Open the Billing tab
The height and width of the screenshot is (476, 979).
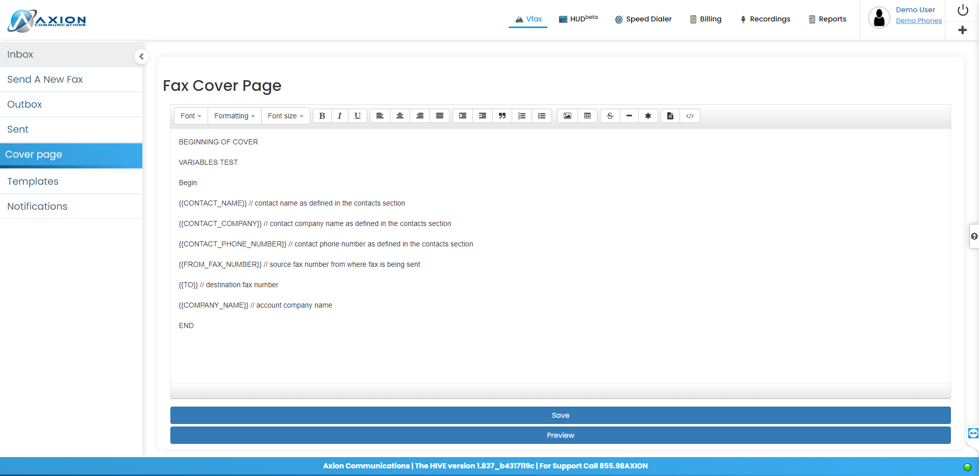pyautogui.click(x=706, y=19)
